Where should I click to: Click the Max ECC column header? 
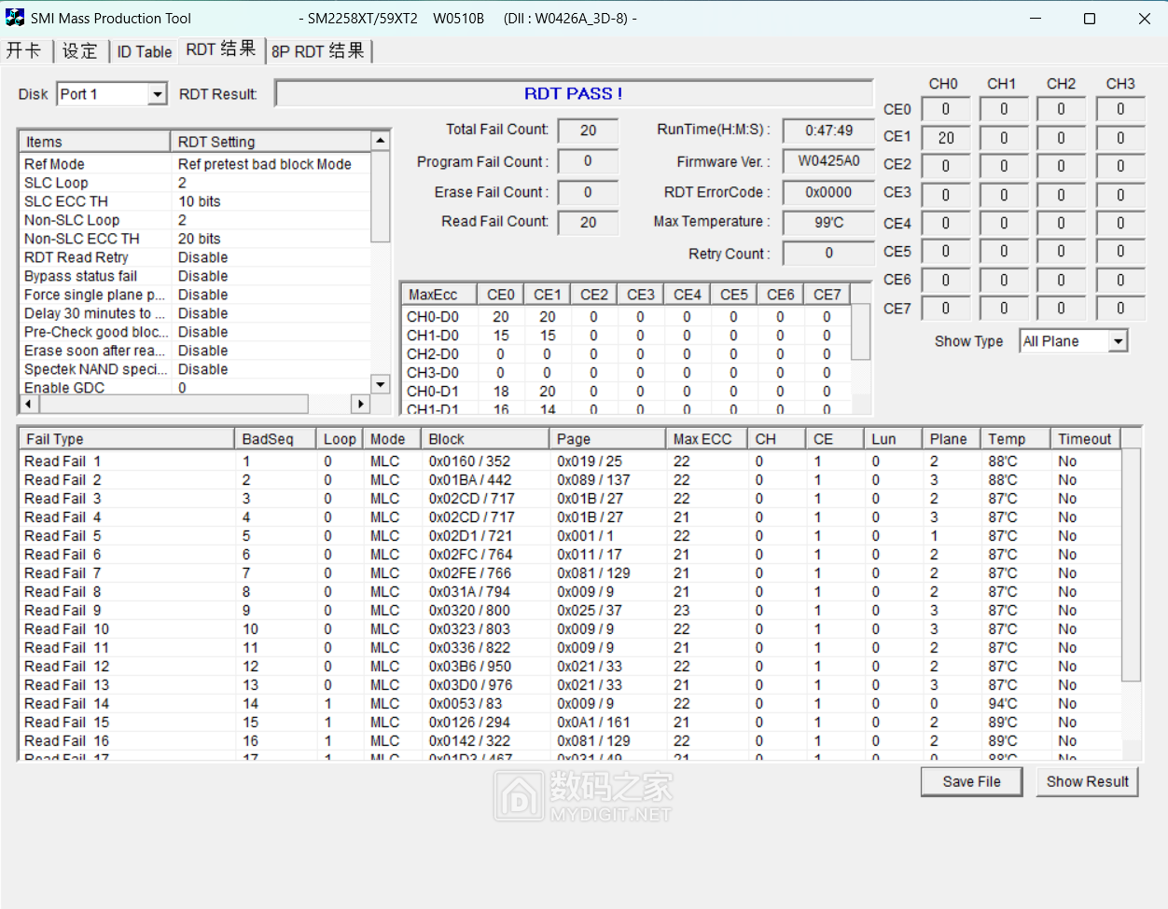(x=707, y=439)
